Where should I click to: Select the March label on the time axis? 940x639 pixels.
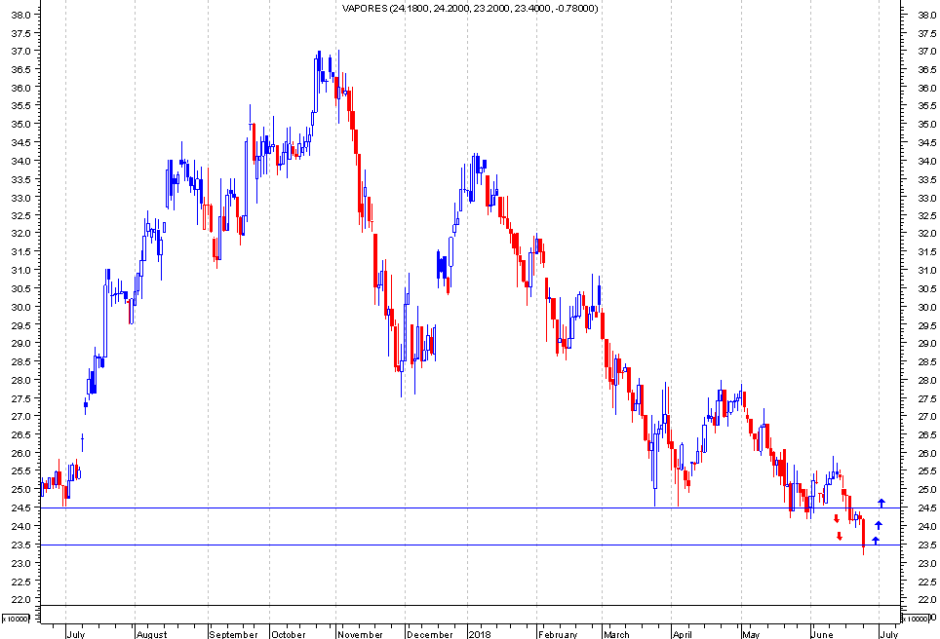[x=616, y=634]
